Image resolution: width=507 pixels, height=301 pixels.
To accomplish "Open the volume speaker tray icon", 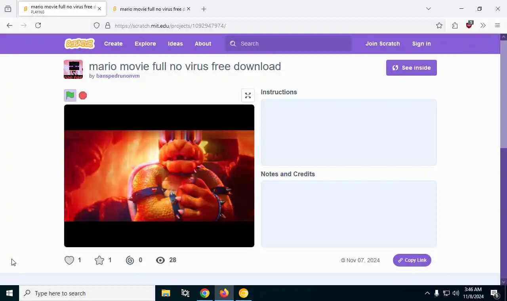I will [456, 293].
